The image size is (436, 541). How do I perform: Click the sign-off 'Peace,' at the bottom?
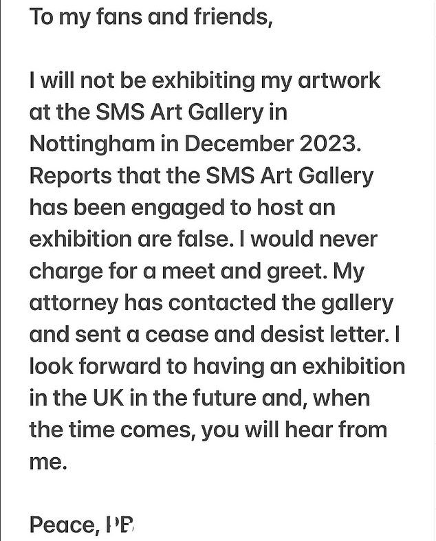[x=63, y=526]
